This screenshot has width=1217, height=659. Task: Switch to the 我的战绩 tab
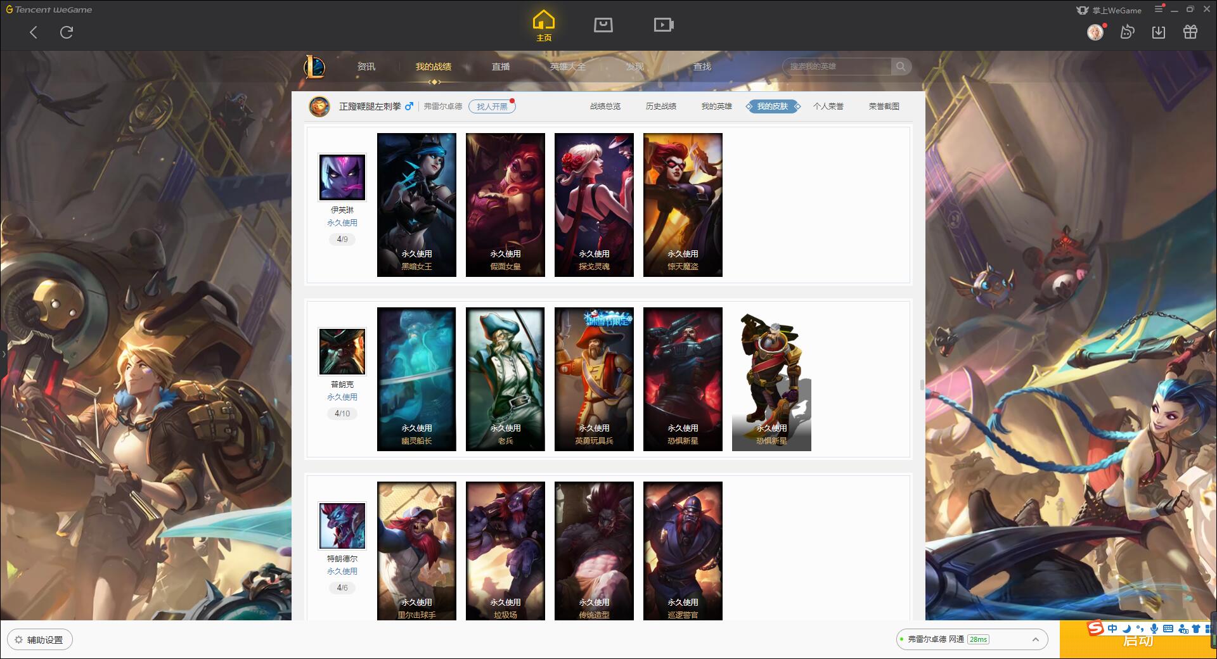click(434, 67)
